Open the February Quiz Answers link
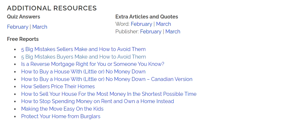282x127 pixels. click(18, 27)
